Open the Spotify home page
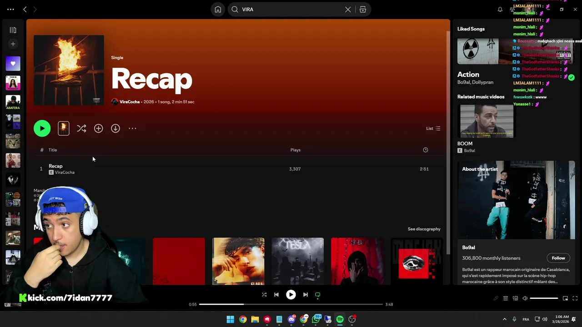The image size is (582, 327). [x=218, y=10]
